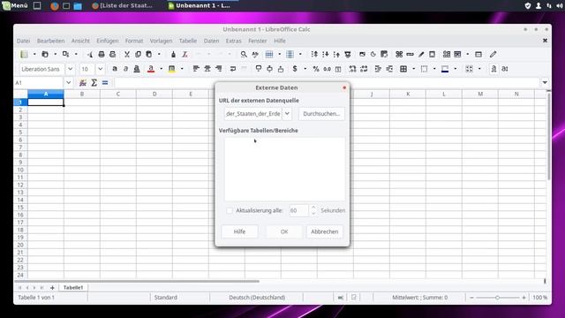The image size is (565, 318).
Task: Expand the formula bar arrow
Action: pyautogui.click(x=545, y=82)
